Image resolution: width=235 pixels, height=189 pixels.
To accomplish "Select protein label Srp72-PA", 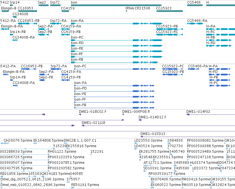I will pos(59,66).
